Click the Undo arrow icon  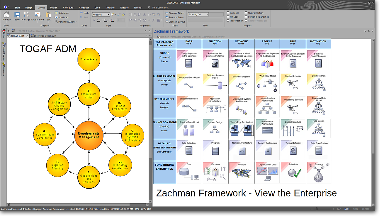click(x=81, y=13)
